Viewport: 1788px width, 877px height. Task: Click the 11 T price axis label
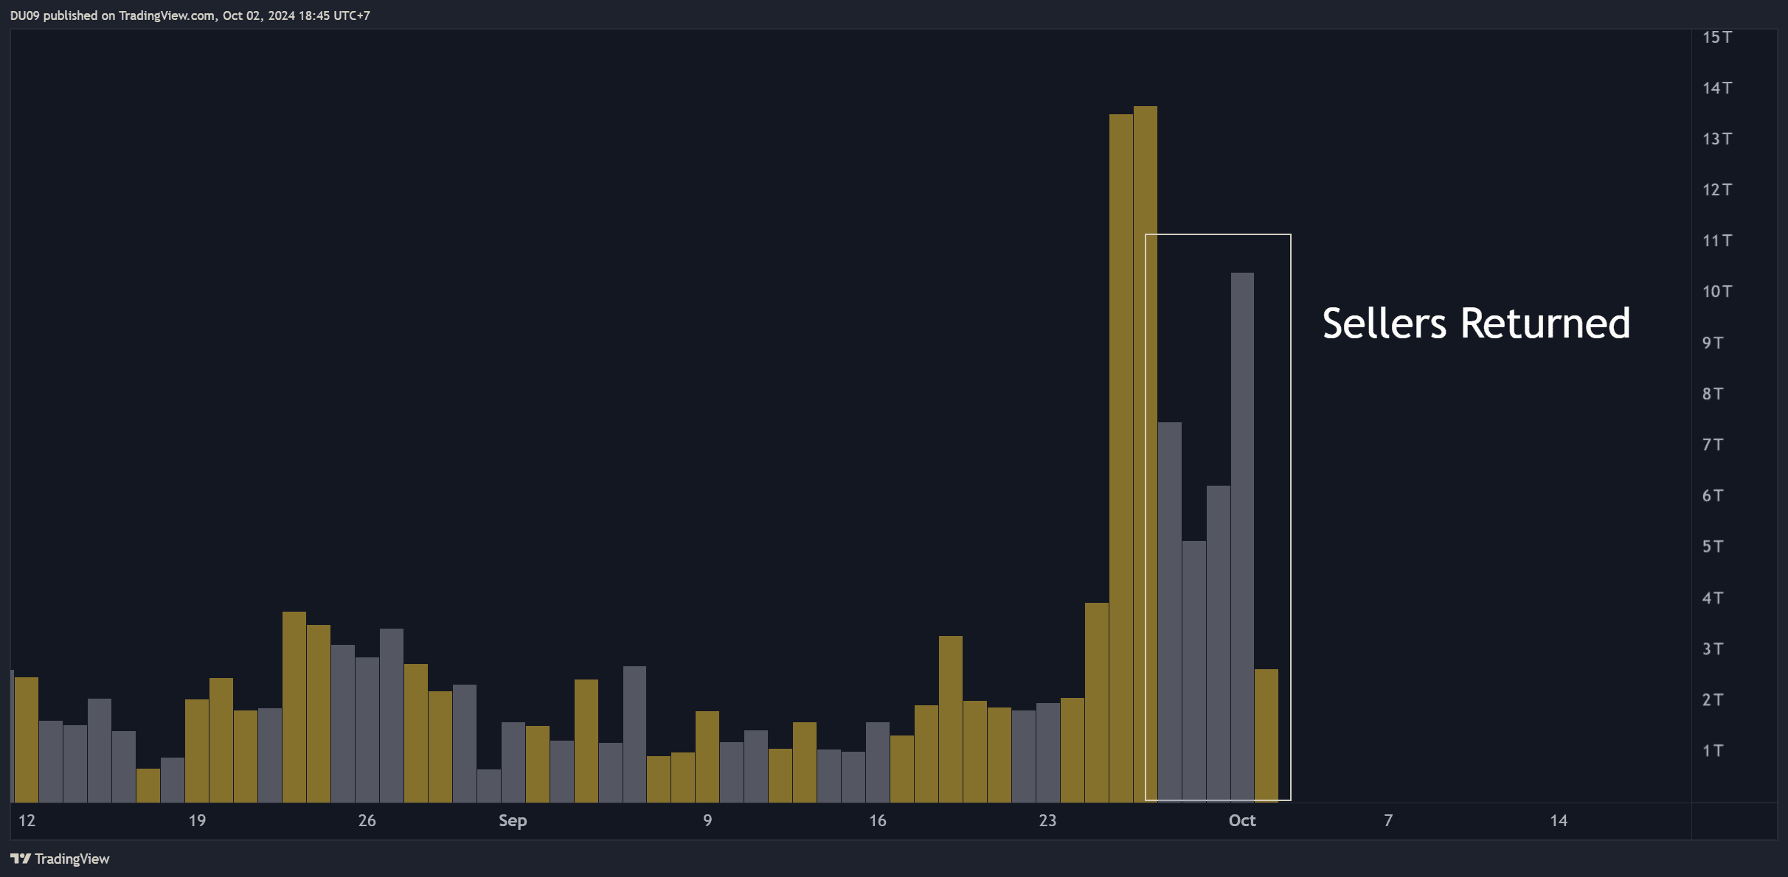[1717, 240]
